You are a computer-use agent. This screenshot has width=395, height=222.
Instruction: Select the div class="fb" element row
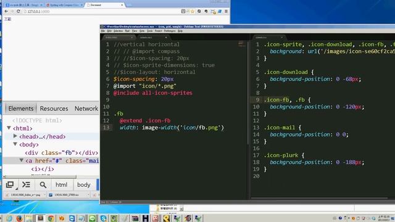(x=61, y=153)
